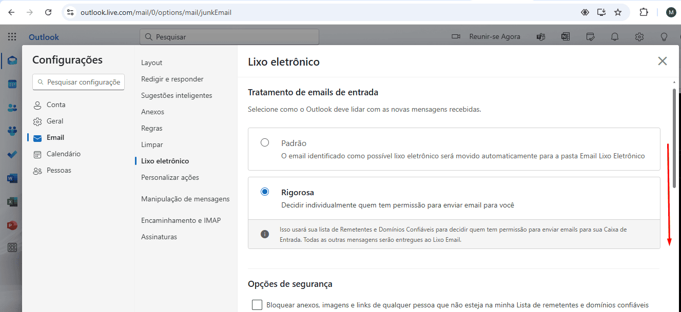Image resolution: width=681 pixels, height=312 pixels.
Task: Open the OneNote feed icon in header
Action: coord(566,37)
